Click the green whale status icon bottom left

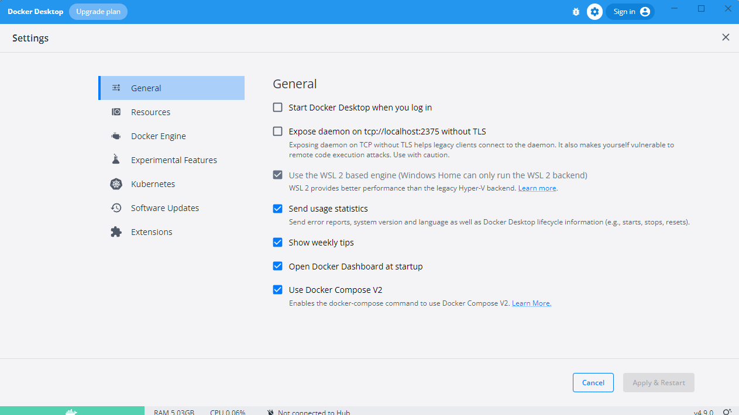(x=72, y=411)
